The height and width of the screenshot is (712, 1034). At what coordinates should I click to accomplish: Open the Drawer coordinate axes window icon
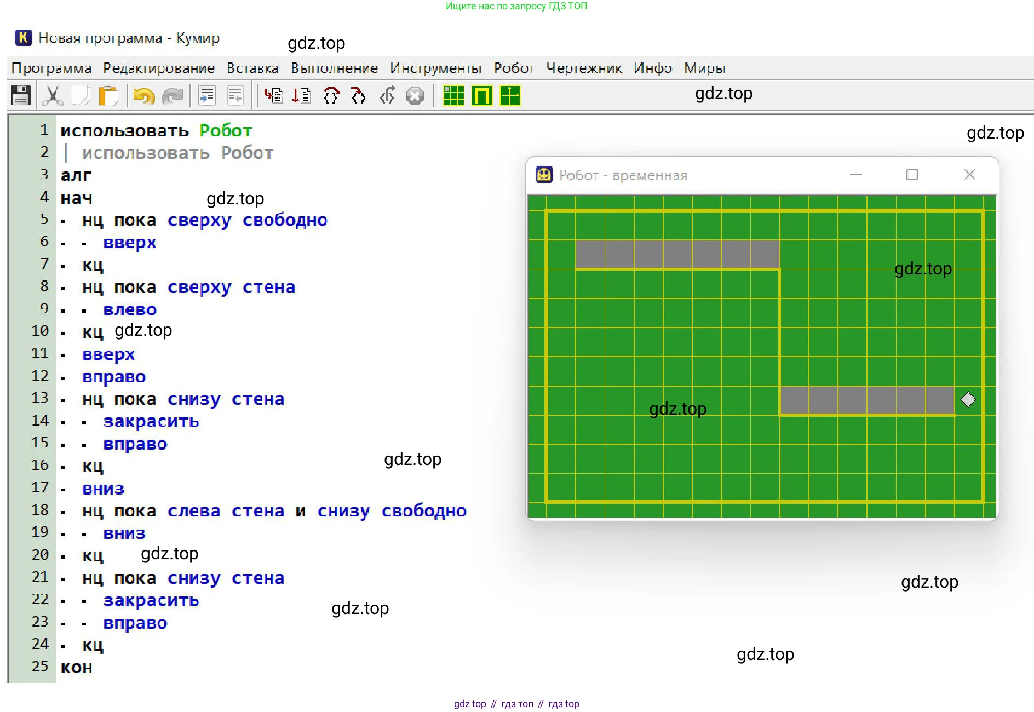(510, 96)
